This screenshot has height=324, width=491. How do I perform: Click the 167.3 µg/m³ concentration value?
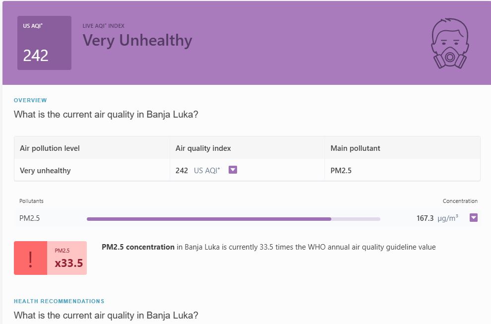[x=437, y=218]
